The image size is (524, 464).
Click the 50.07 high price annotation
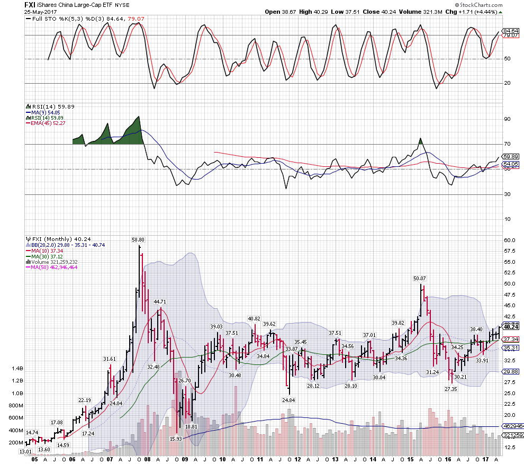point(420,278)
